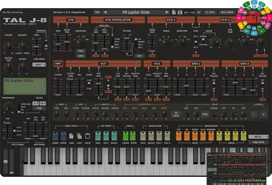Click the Load panel icon

point(71,136)
